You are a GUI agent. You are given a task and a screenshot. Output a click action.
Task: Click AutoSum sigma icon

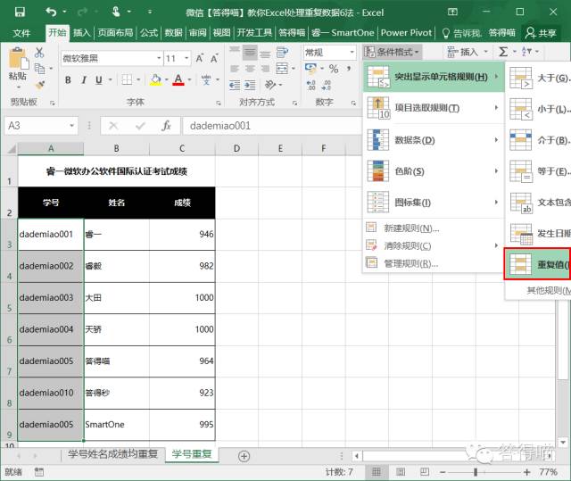point(503,52)
